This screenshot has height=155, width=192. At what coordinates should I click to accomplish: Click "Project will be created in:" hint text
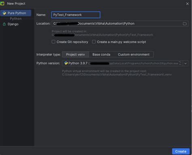pyautogui.click(x=69, y=31)
